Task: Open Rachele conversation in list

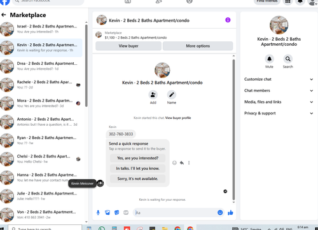Action: click(x=41, y=85)
